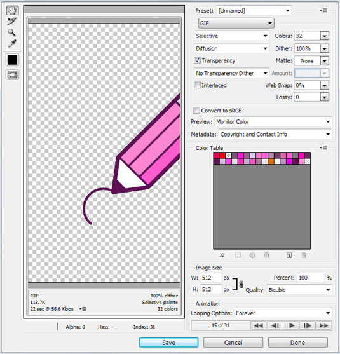Toggle slices visibility button
Viewport: 340px width, 354px height.
click(x=12, y=75)
